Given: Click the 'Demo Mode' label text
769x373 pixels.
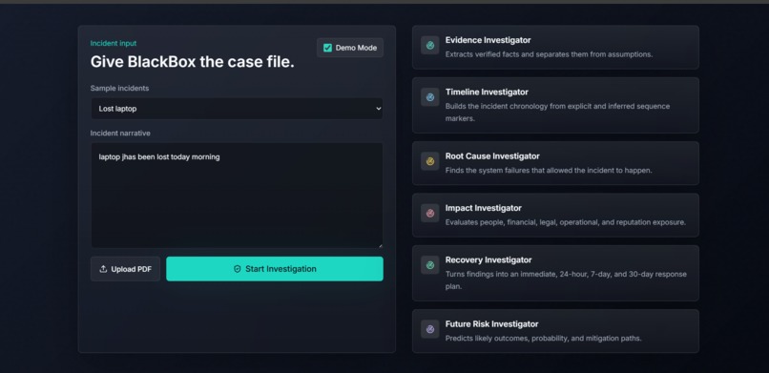Looking at the screenshot, I should point(356,48).
